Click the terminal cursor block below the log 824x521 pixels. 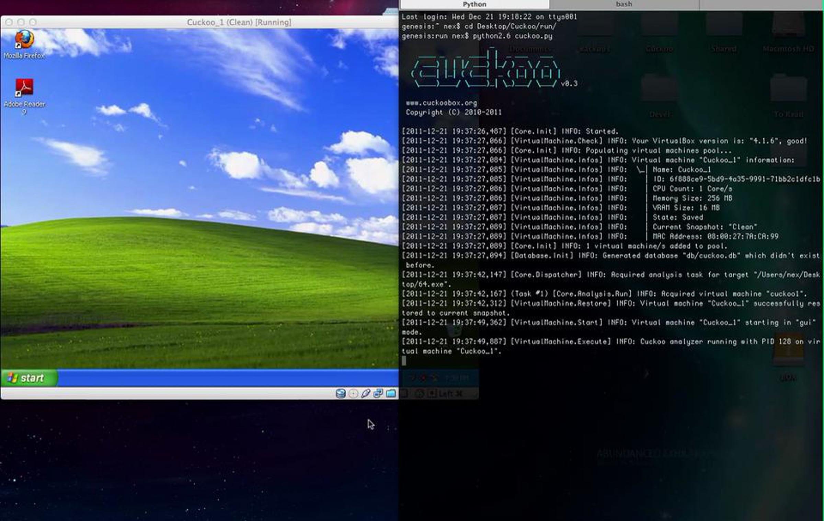(x=404, y=361)
